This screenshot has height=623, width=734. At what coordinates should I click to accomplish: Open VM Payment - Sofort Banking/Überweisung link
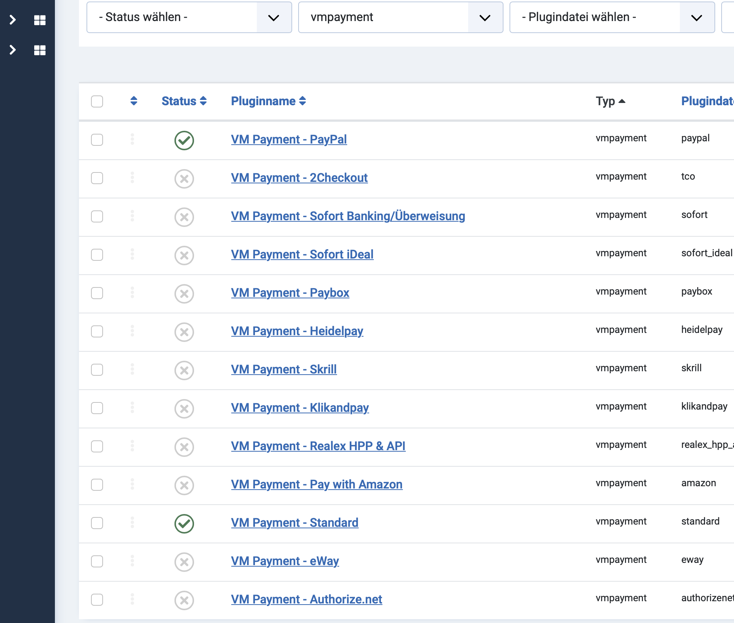[x=347, y=216]
